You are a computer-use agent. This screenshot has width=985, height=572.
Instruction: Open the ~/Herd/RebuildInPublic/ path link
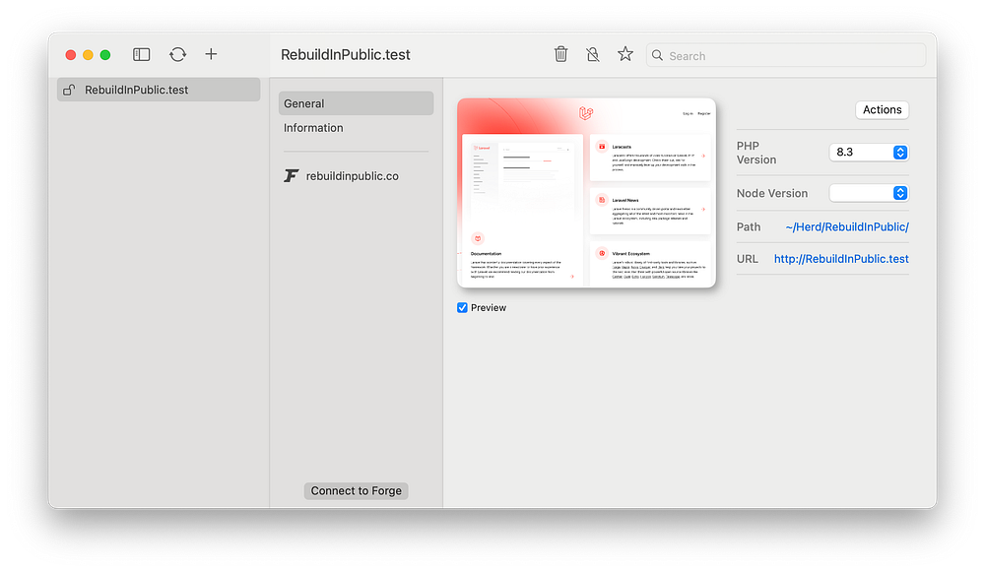point(847,226)
